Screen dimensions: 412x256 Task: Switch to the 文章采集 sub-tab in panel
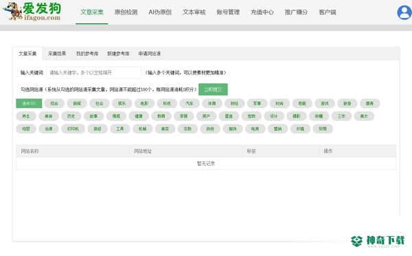27,54
